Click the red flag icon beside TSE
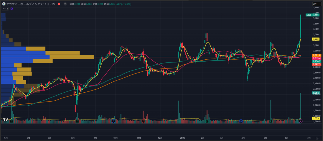 click(59, 4)
